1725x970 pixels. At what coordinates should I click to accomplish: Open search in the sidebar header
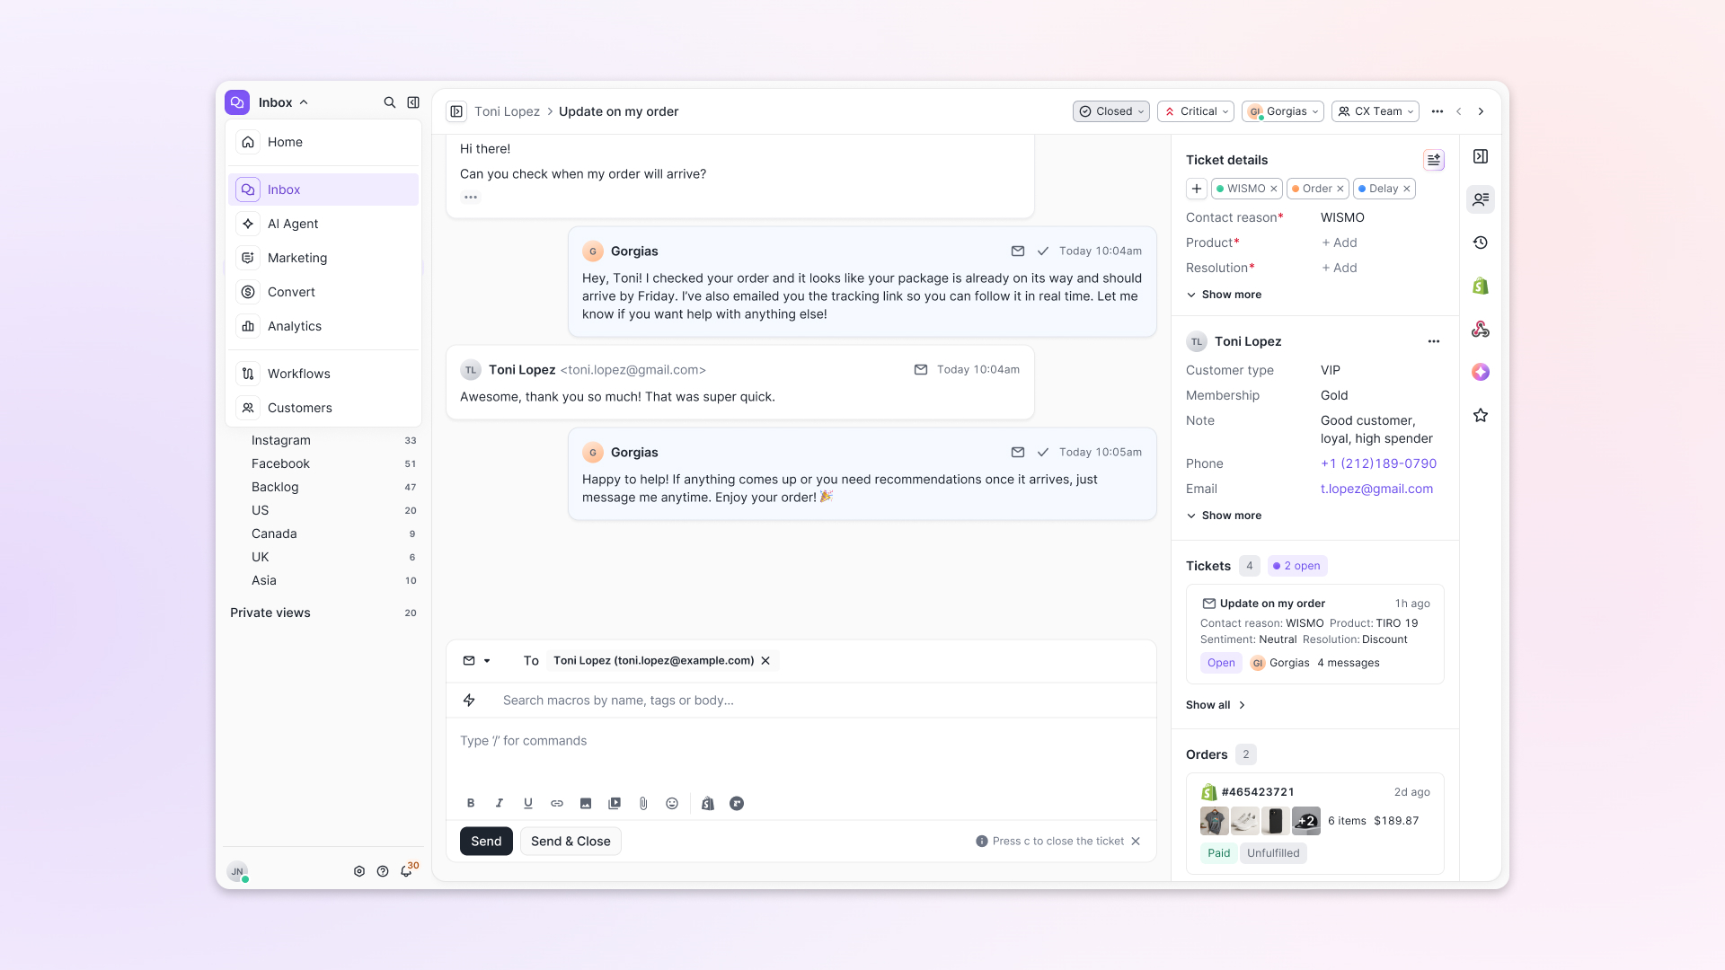(x=390, y=102)
